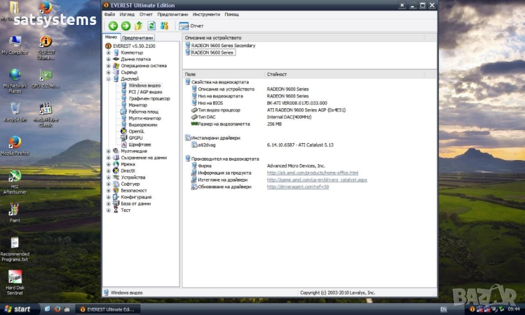This screenshot has height=315, width=525.
Task: Collapse the Дисплей tree node
Action: coord(108,79)
